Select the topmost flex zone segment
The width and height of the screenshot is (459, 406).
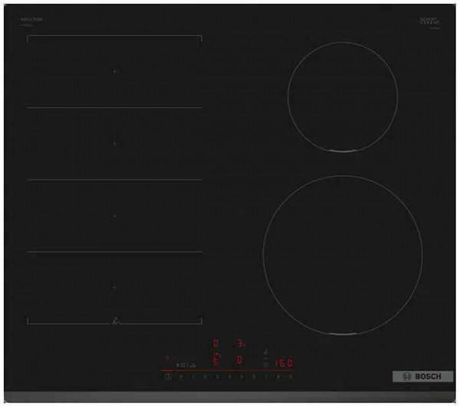115,71
